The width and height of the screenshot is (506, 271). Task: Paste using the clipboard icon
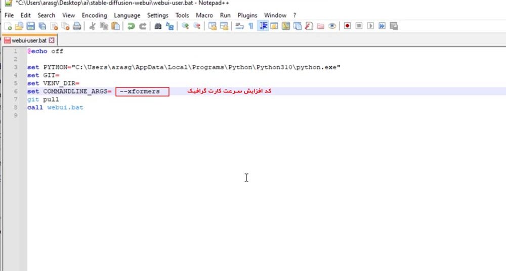(115, 26)
